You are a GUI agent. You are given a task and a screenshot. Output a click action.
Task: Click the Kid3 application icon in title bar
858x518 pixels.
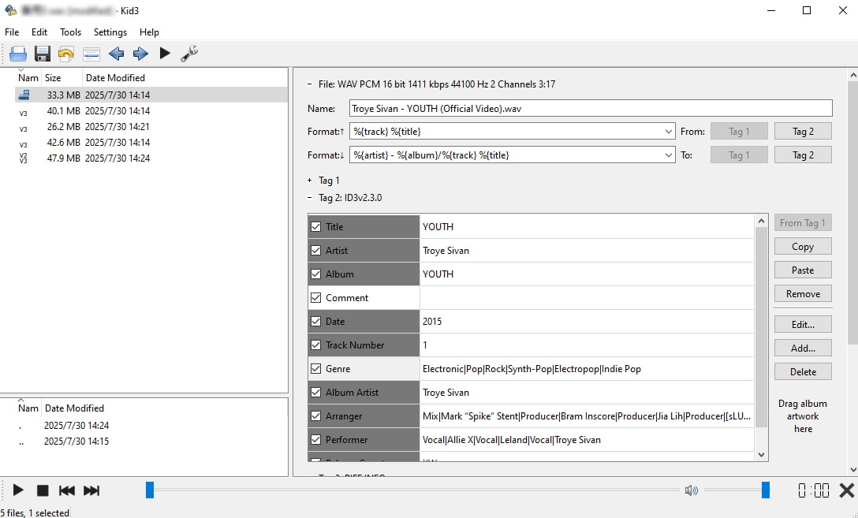coord(10,10)
